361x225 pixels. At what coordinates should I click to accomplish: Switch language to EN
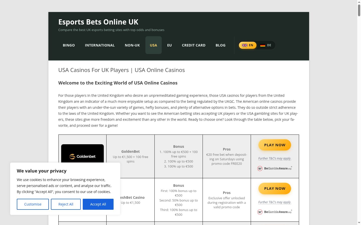248,45
